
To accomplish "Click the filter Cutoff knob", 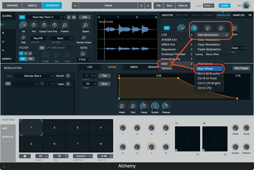I will (x=45, y=55).
